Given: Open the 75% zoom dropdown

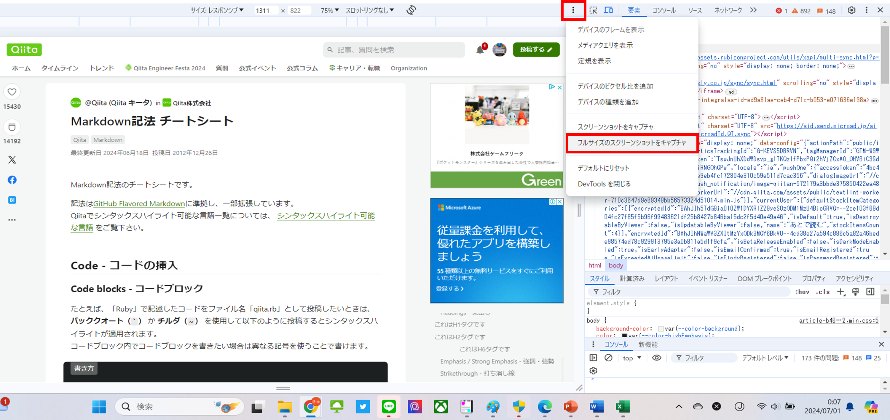Looking at the screenshot, I should click(x=330, y=10).
